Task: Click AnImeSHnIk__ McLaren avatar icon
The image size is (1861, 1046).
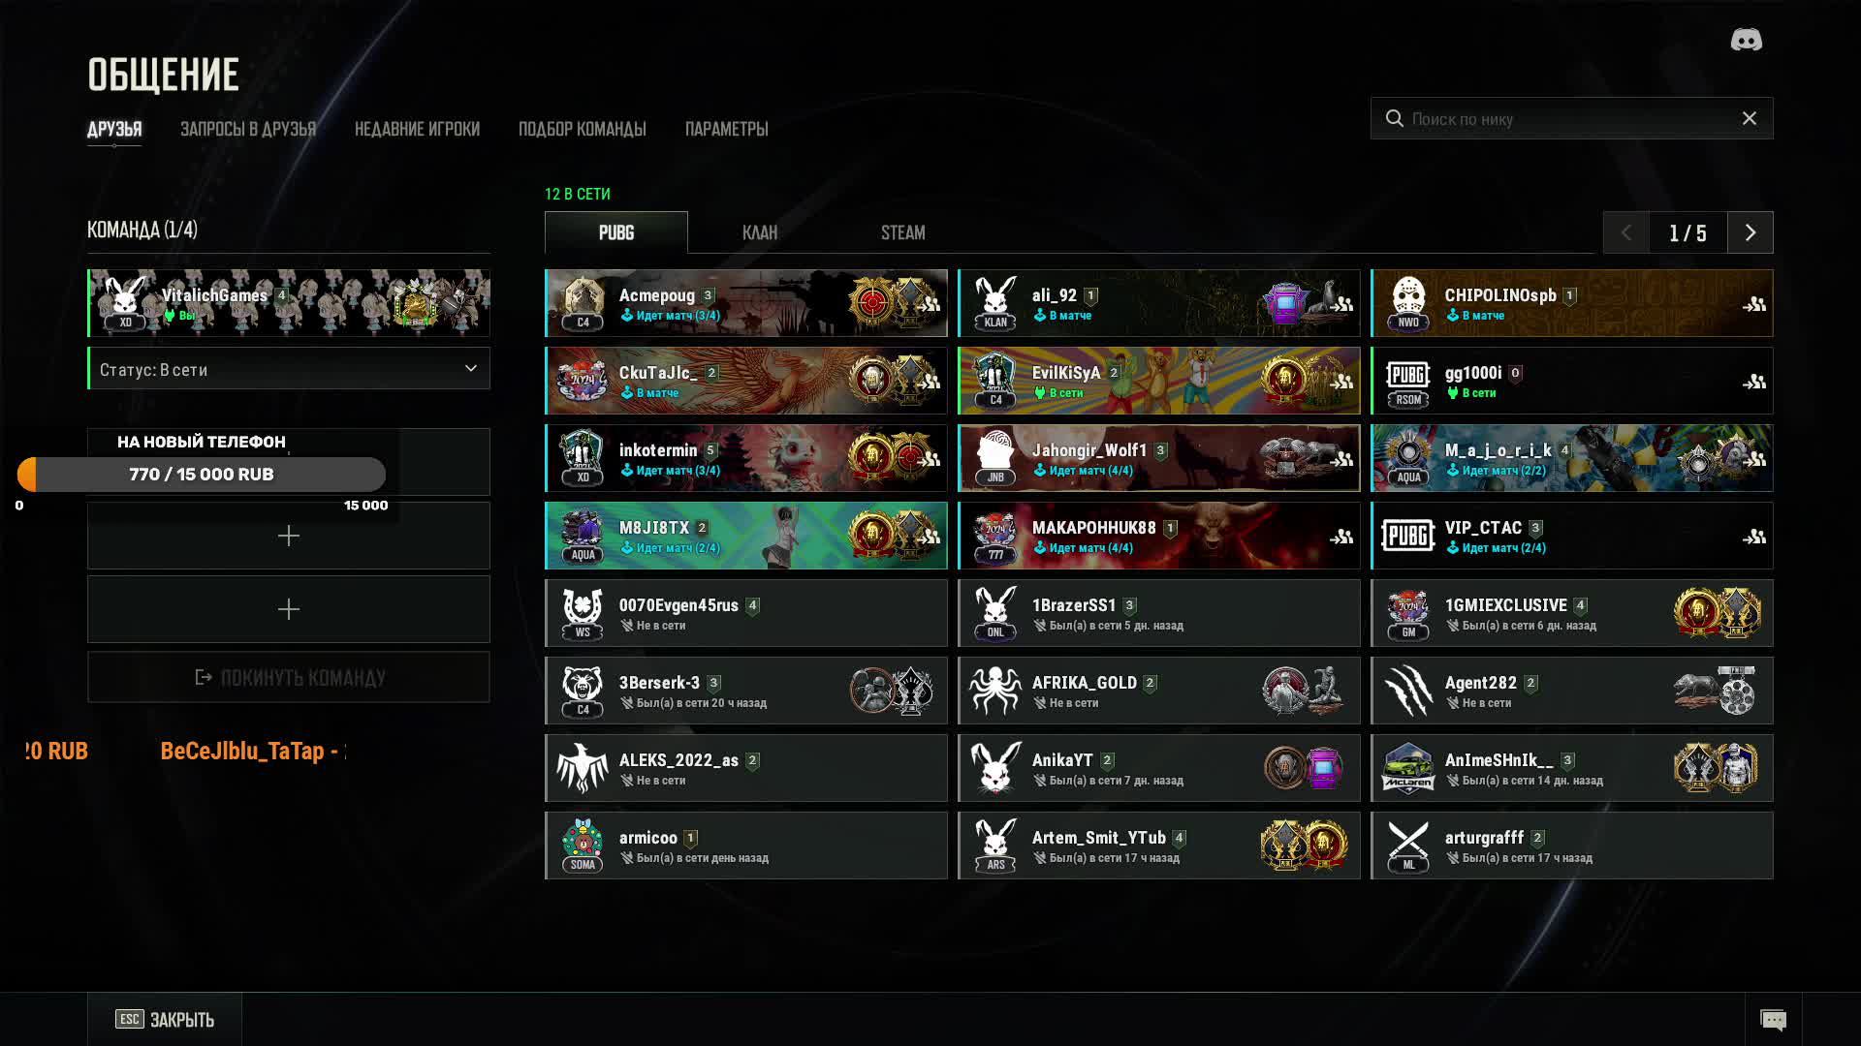Action: point(1407,768)
